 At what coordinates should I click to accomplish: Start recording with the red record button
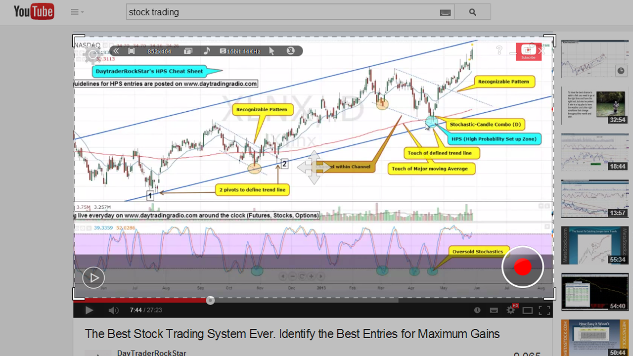point(523,267)
